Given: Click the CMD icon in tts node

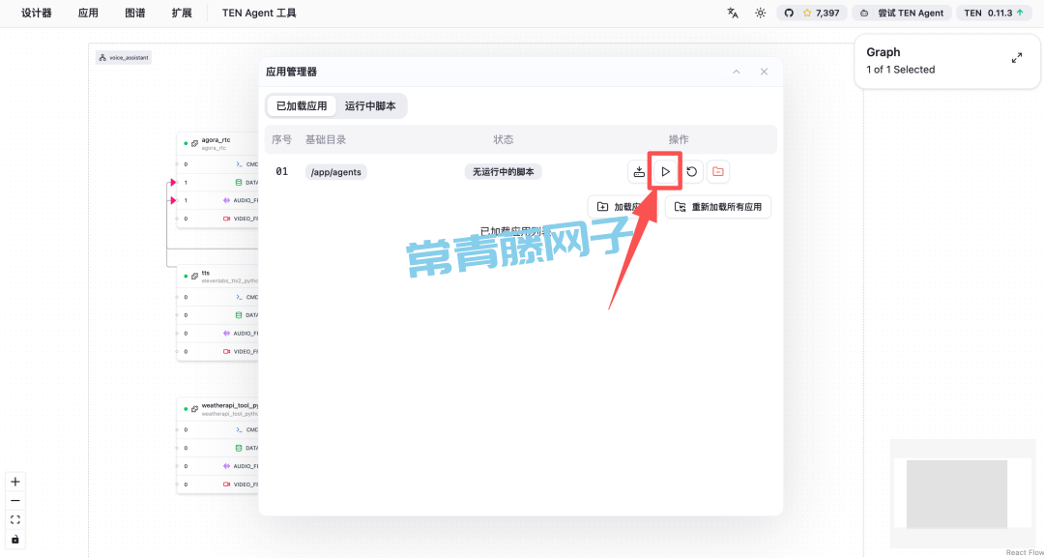Looking at the screenshot, I should pyautogui.click(x=239, y=297).
